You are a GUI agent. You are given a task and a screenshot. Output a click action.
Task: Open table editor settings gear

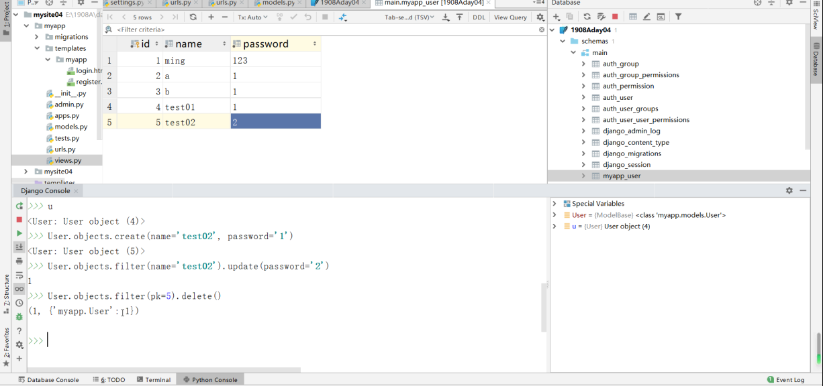(x=540, y=17)
